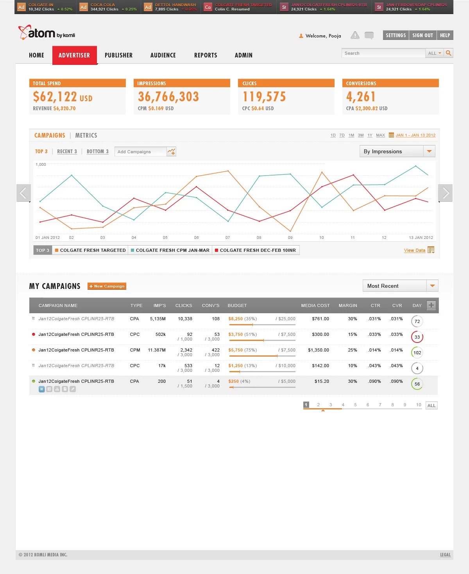469x574 pixels.
Task: Open the View Data link
Action: coord(415,250)
